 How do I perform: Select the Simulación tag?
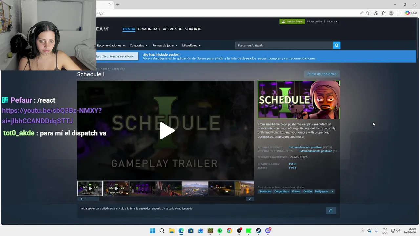[x=265, y=191]
